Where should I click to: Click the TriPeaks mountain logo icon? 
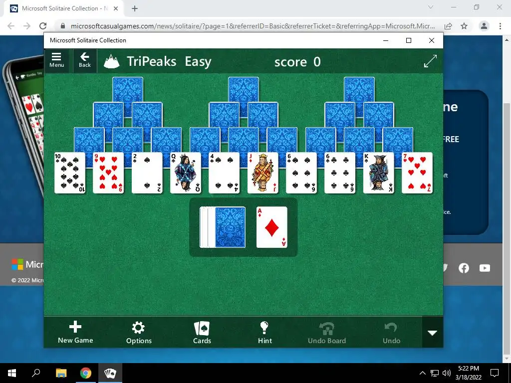point(111,61)
